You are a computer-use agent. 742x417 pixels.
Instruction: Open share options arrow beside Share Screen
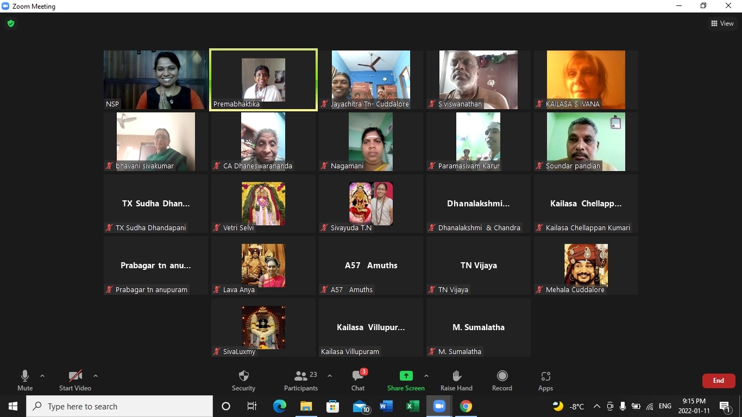point(426,376)
